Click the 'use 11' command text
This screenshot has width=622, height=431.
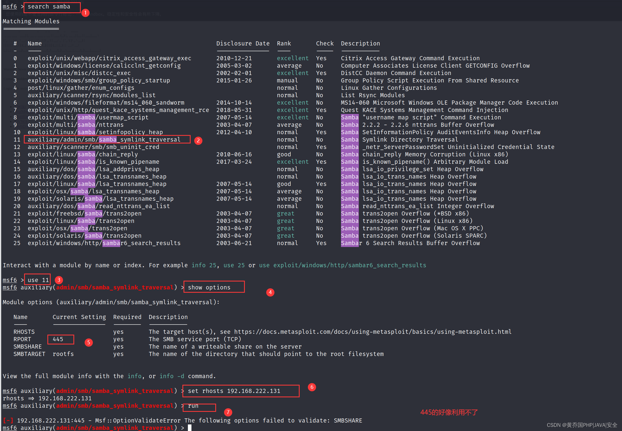[38, 280]
